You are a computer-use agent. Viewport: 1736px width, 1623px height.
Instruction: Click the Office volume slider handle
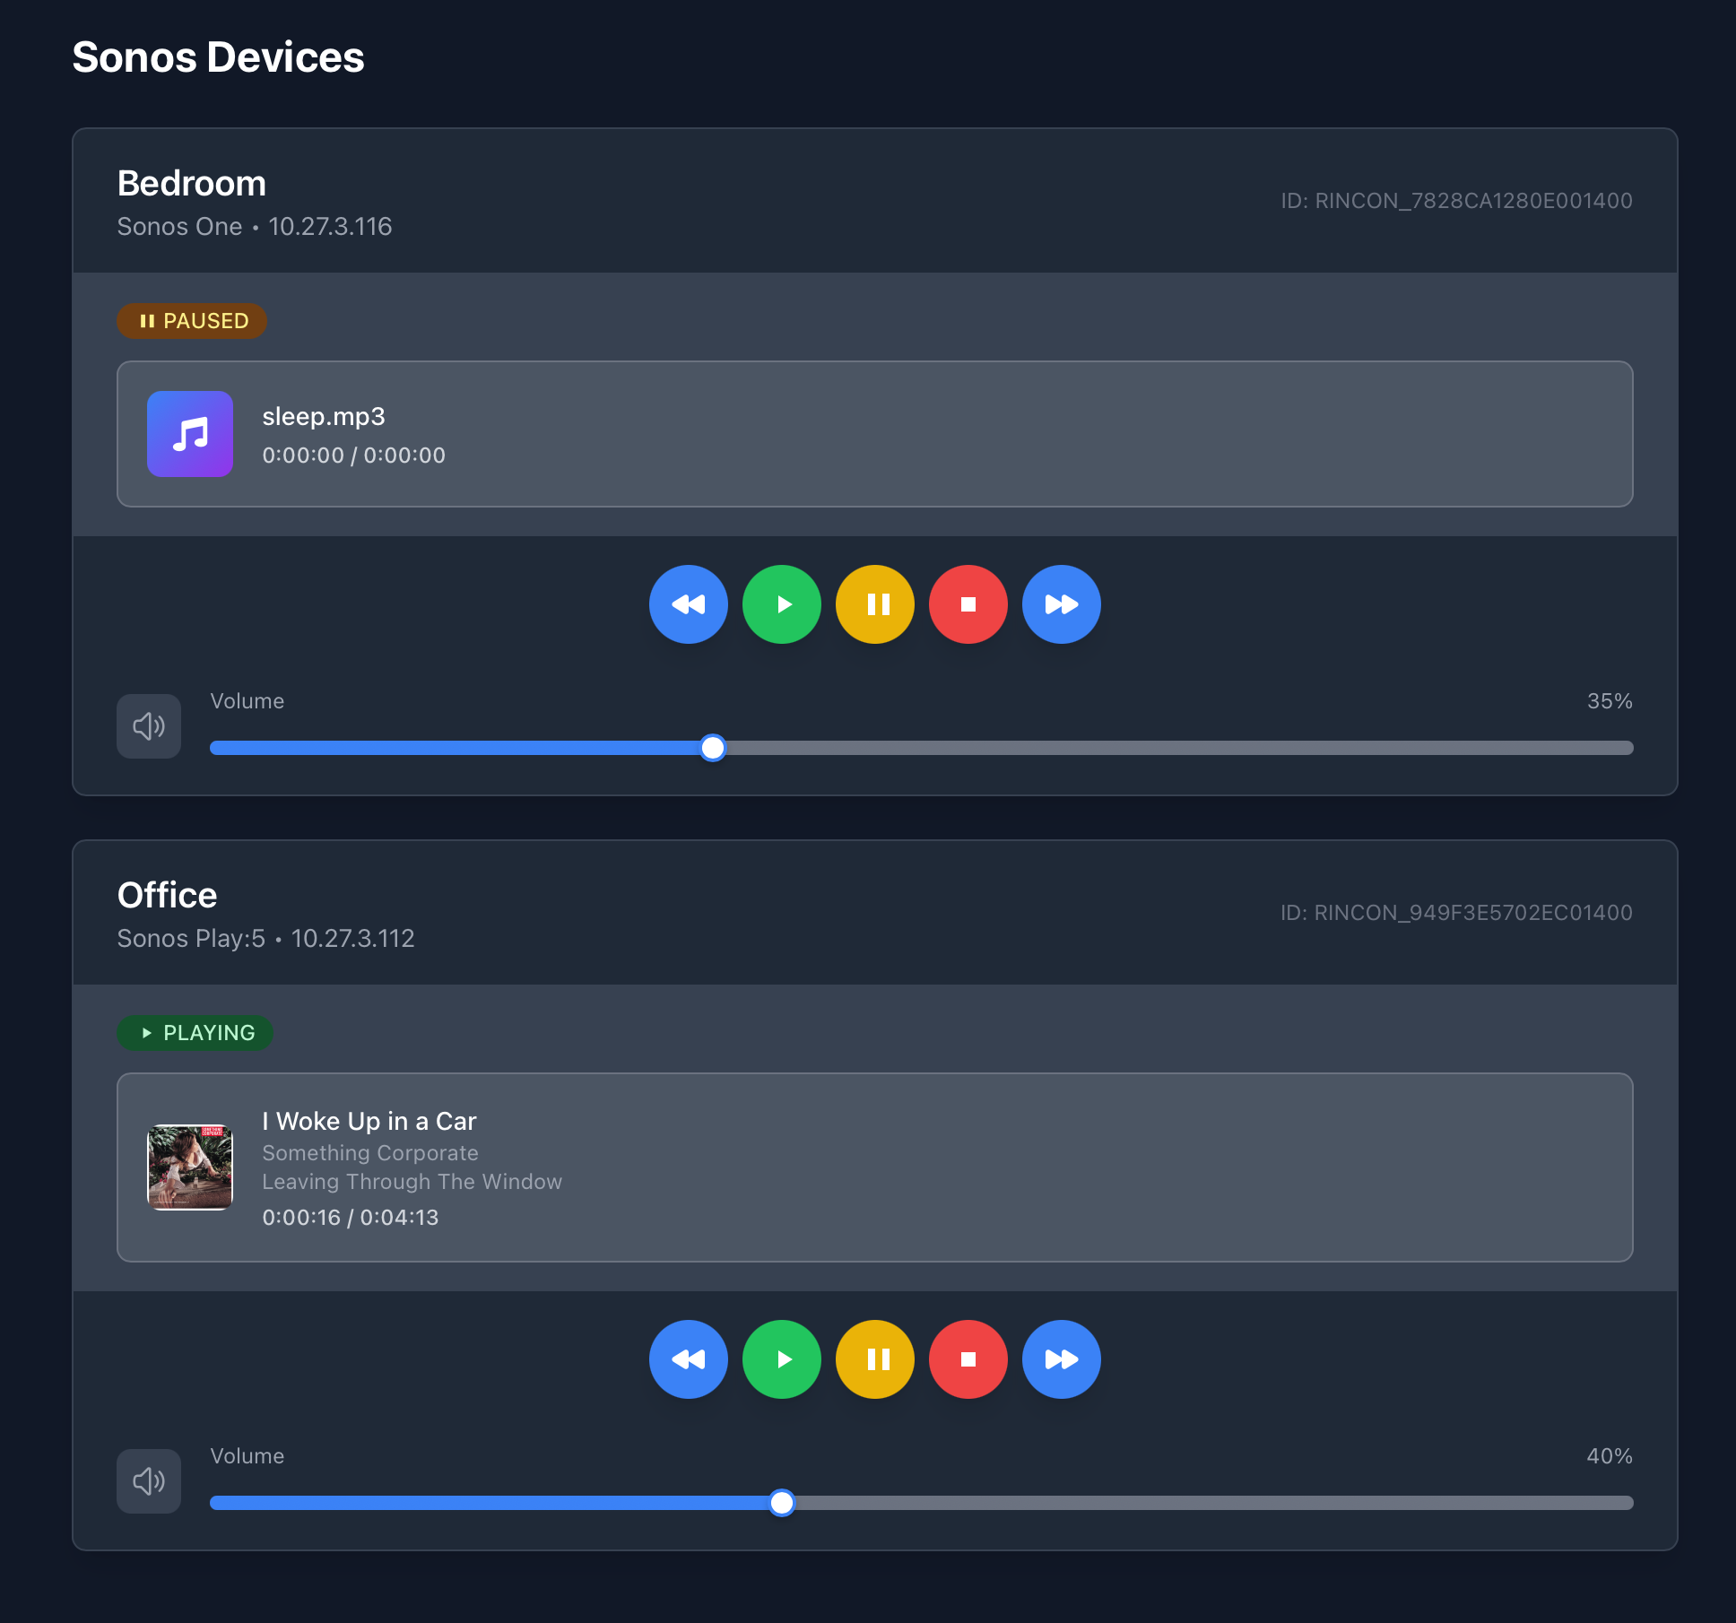[x=782, y=1503]
